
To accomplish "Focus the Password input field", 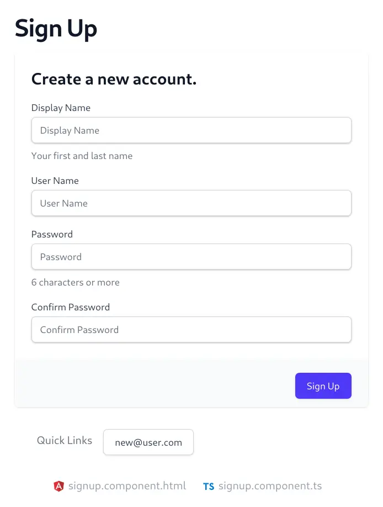I will coord(191,257).
